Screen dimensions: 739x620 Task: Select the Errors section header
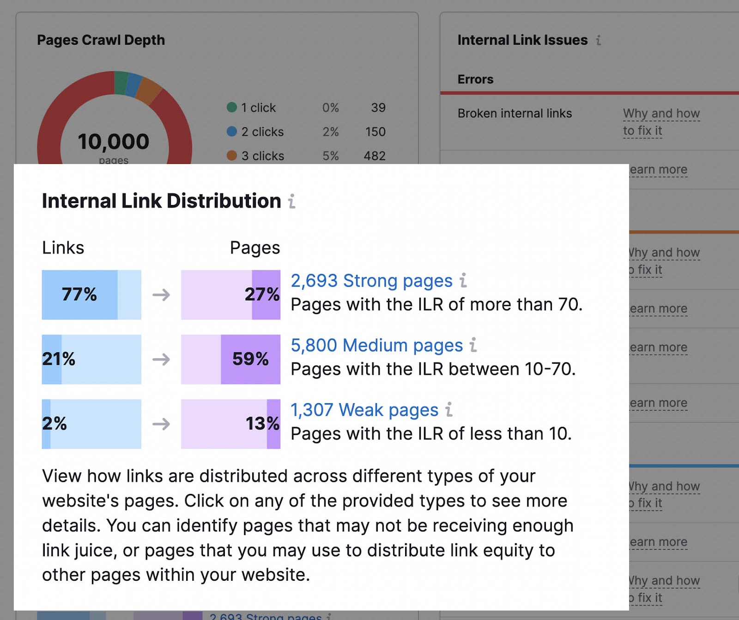[x=475, y=79]
